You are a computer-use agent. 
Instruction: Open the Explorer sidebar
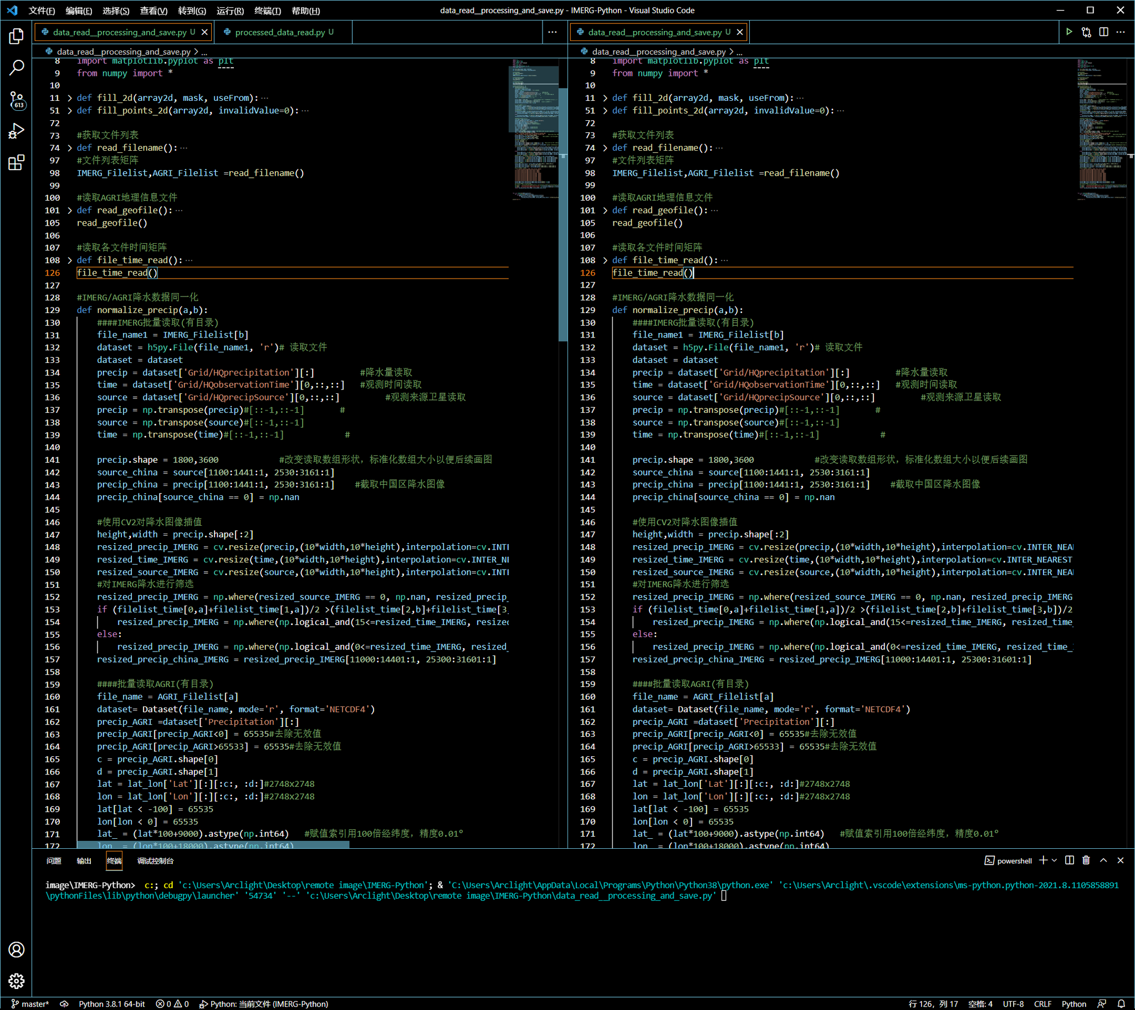tap(16, 36)
